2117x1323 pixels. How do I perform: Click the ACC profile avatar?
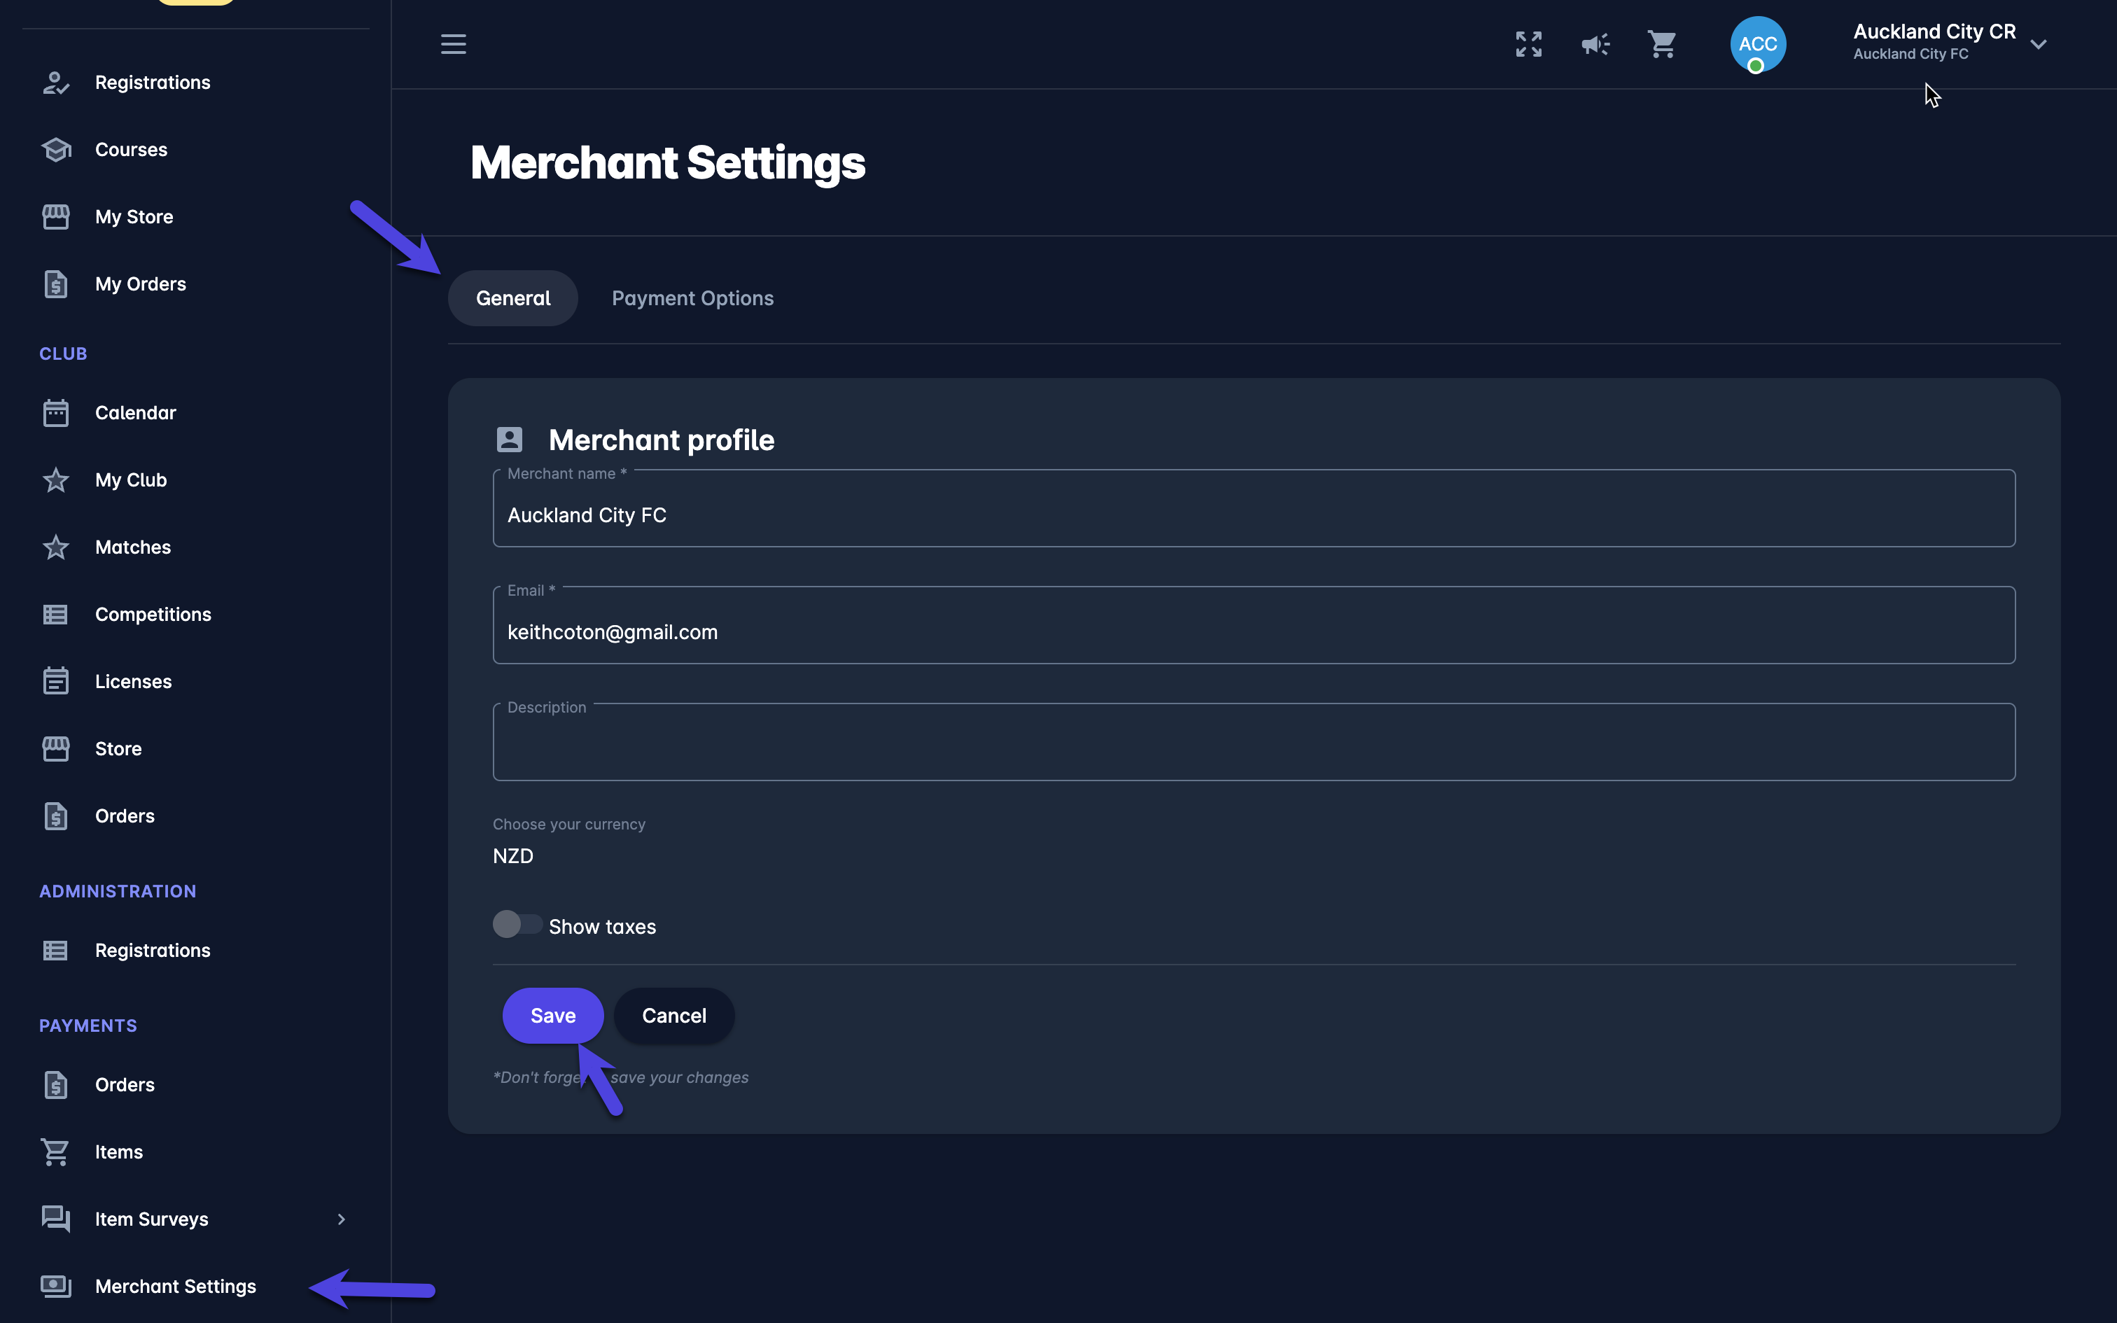click(x=1757, y=43)
